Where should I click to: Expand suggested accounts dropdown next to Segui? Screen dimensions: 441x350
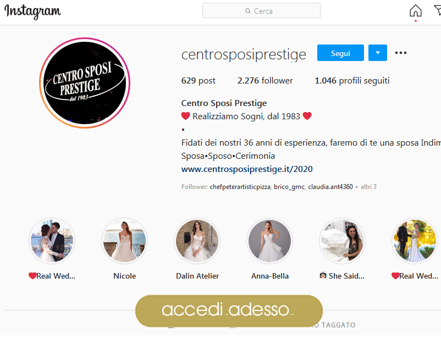pos(378,53)
